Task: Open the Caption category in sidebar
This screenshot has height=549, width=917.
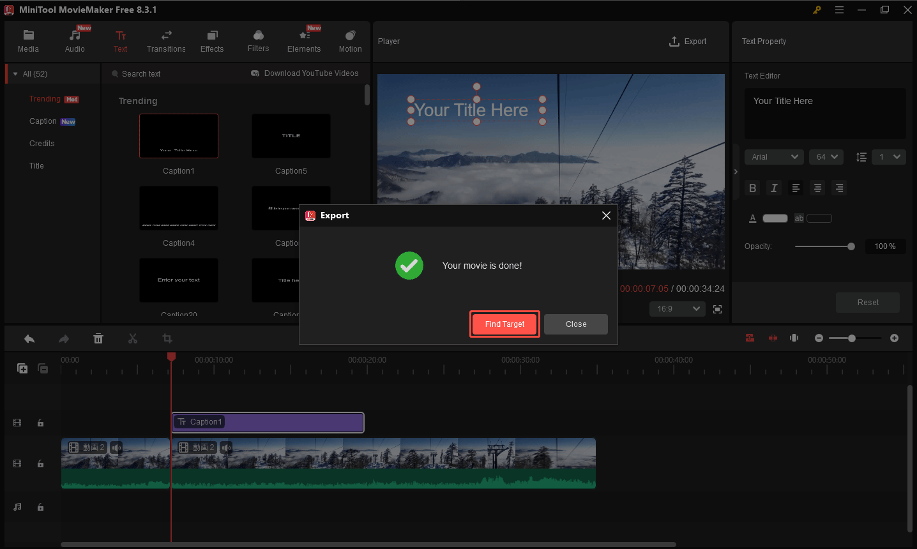Action: pos(43,121)
